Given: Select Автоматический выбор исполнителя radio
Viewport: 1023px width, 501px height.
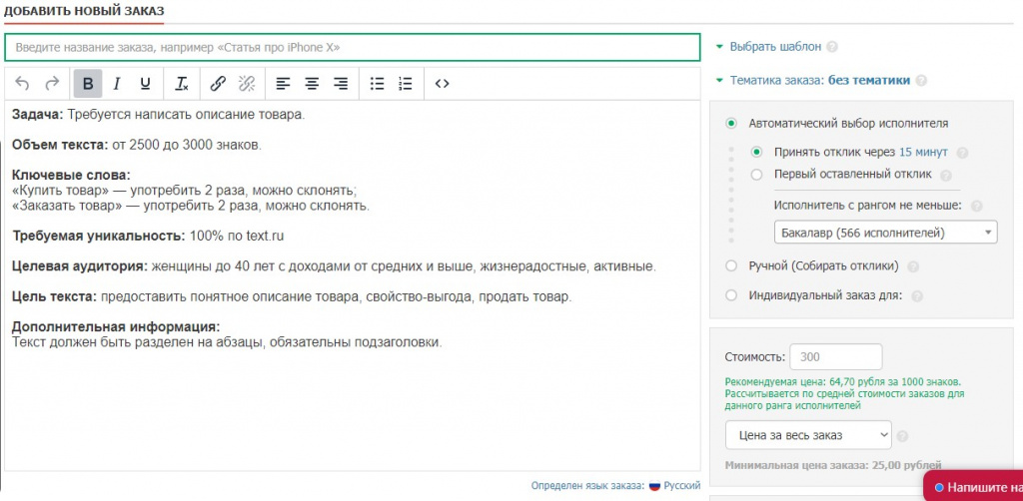Looking at the screenshot, I should point(731,123).
